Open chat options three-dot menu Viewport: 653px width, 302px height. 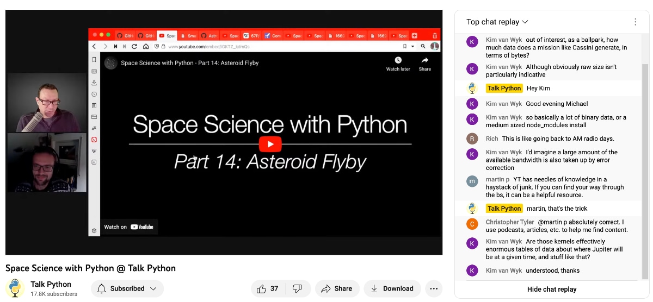(x=635, y=22)
